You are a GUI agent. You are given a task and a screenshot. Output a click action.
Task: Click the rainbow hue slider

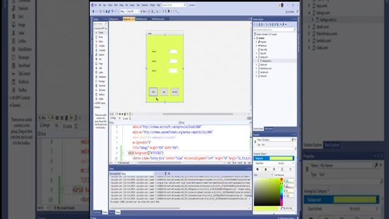[281, 192]
